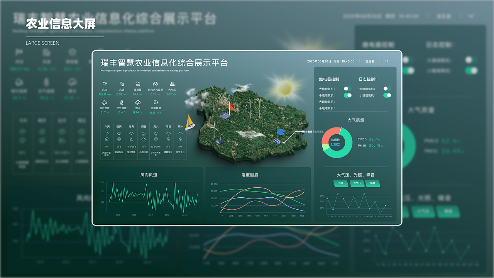Click the 14° temperature in header
Screen dimensions: 494x278
pyautogui.click(x=387, y=61)
